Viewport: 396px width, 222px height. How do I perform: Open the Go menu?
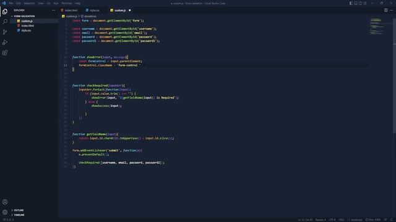(x=48, y=3)
